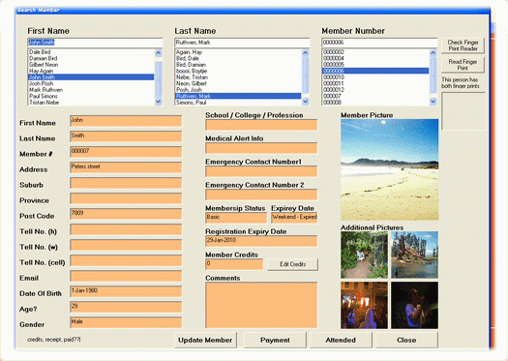Click the Address field 'Peters street'
The height and width of the screenshot is (361, 508).
coord(126,167)
